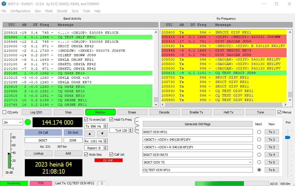Select Next radio for SK0CT OI3V RR73
Image resolution: width=295 pixels, height=186 pixels.
(x=259, y=155)
